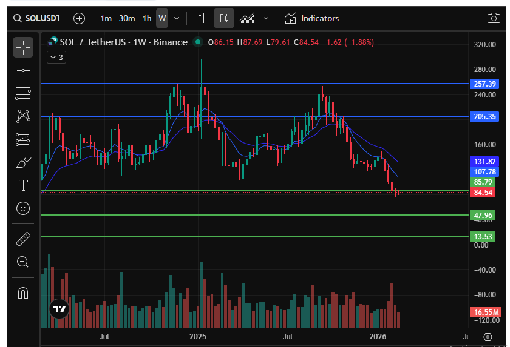Click the 320.00 price scale value
This screenshot has height=347, width=510.
point(484,45)
